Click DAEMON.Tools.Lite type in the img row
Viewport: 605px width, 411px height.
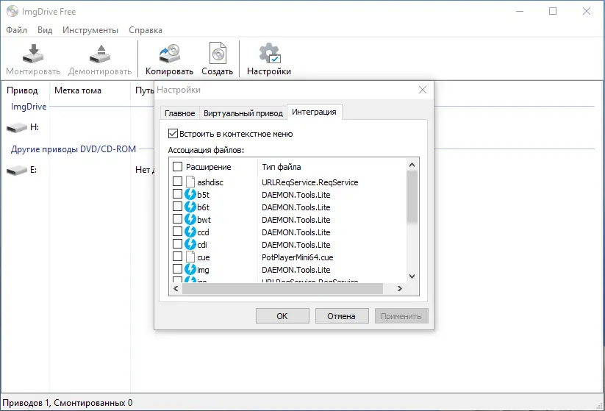[x=296, y=270]
